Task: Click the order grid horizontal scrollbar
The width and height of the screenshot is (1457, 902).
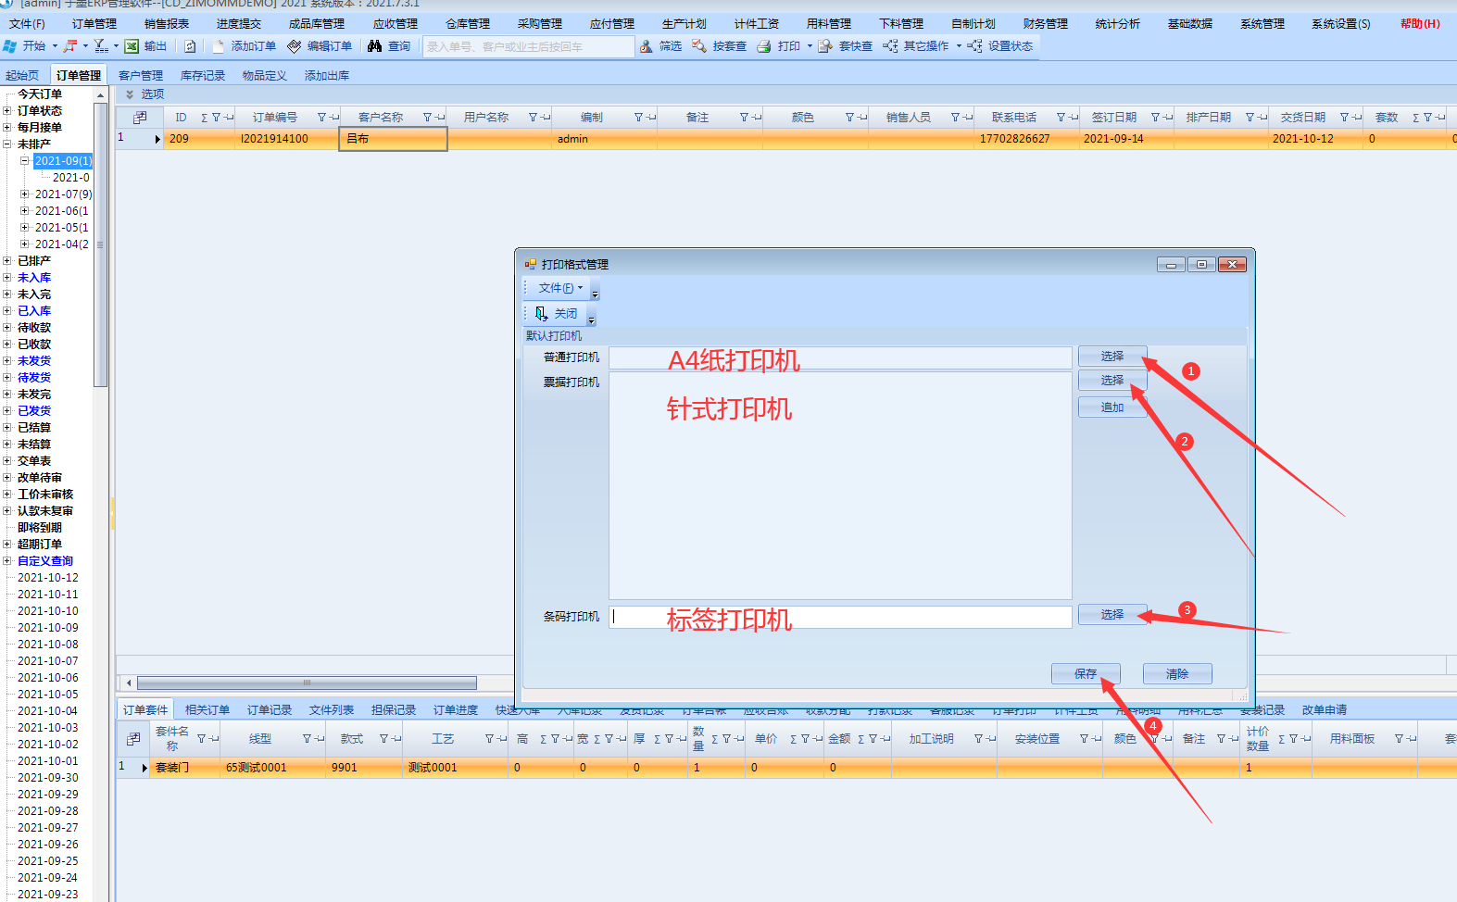Action: click(307, 683)
